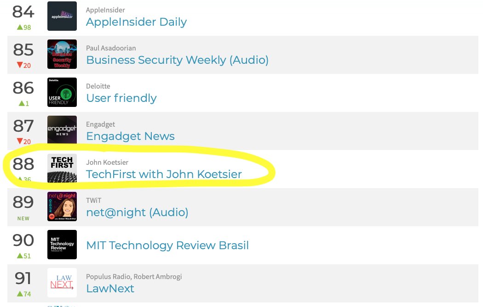The height and width of the screenshot is (307, 483).
Task: Open Business Security Weekly (Audio) link
Action: click(x=178, y=60)
